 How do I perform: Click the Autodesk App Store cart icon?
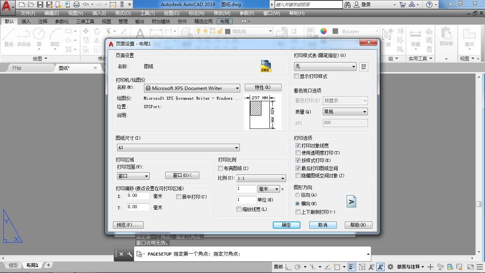coord(402,5)
